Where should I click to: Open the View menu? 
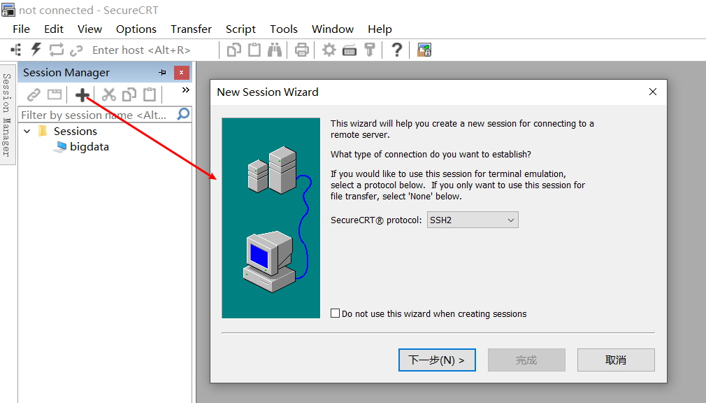(x=89, y=29)
